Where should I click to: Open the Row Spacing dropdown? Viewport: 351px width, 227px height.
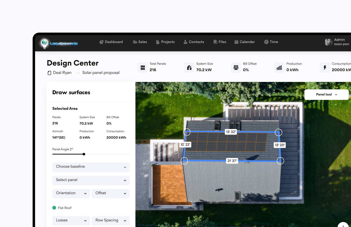point(110,221)
